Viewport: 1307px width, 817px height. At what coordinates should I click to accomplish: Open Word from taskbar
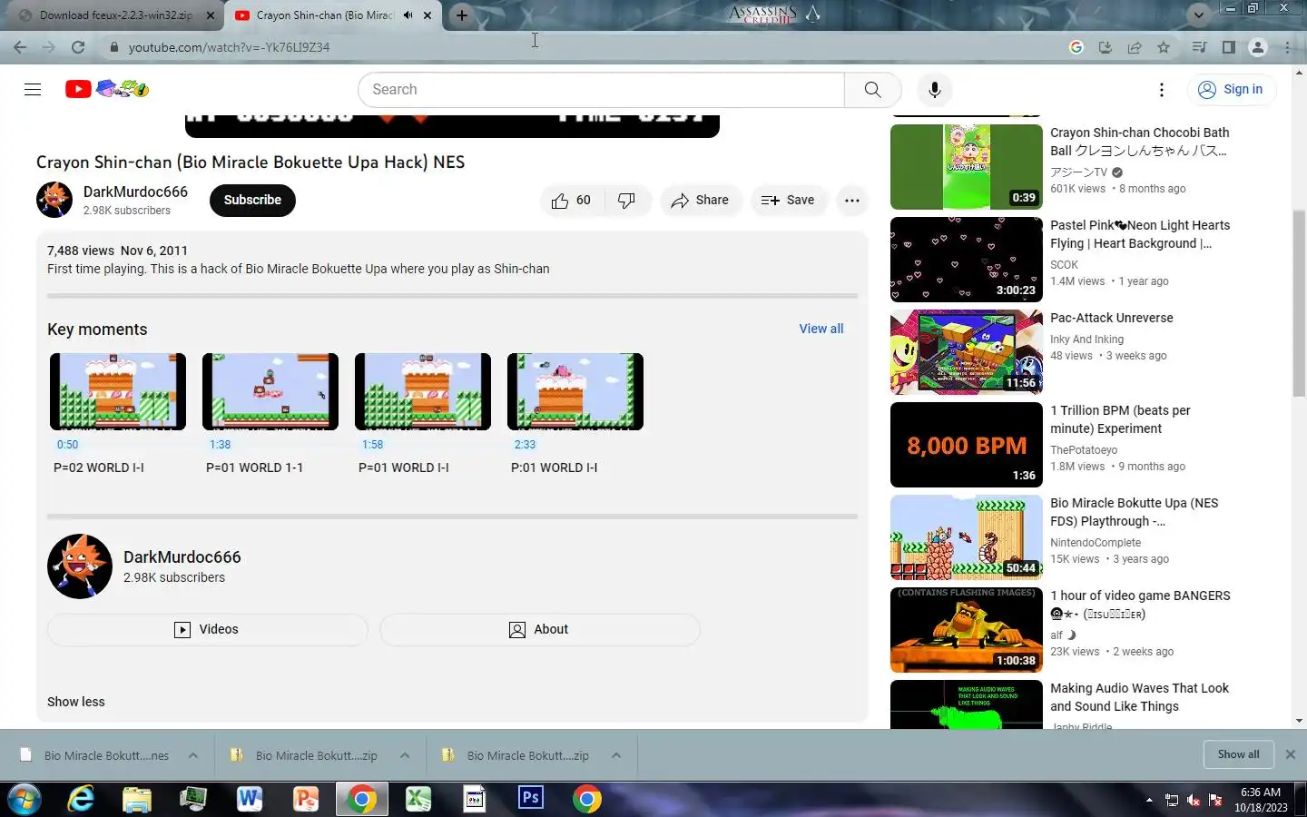pyautogui.click(x=249, y=799)
